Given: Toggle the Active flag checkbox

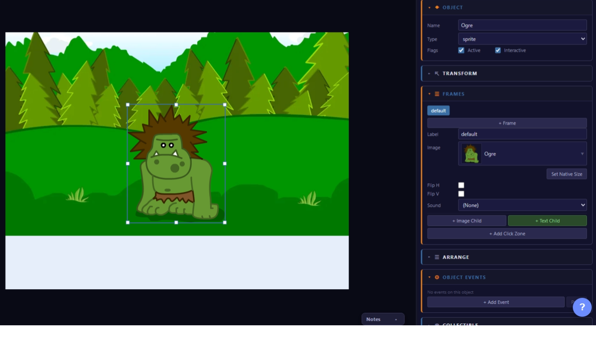Looking at the screenshot, I should [x=461, y=50].
